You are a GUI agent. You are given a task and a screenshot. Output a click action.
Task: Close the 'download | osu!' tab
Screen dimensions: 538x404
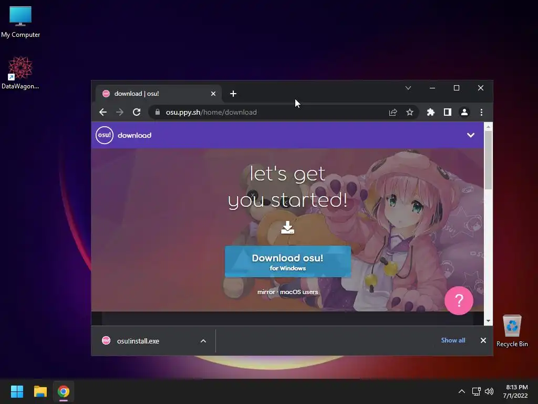coord(213,94)
